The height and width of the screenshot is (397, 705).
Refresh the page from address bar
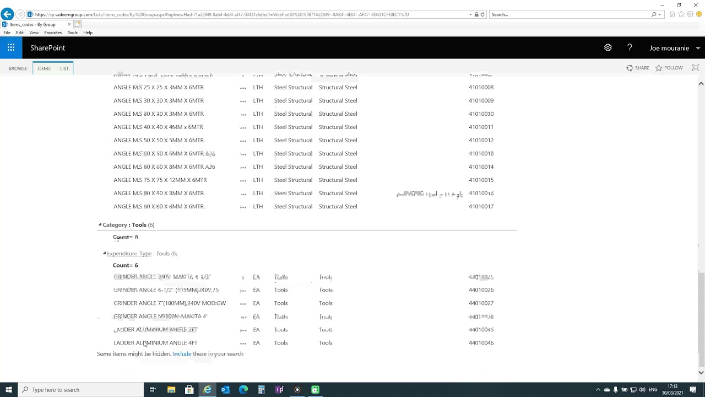[x=482, y=14]
